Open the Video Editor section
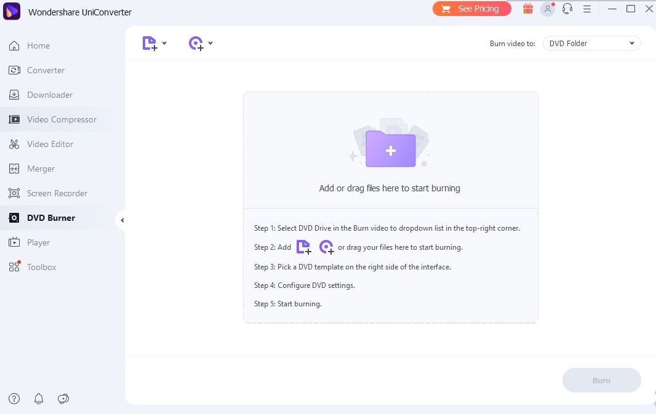This screenshot has width=656, height=414. point(50,145)
